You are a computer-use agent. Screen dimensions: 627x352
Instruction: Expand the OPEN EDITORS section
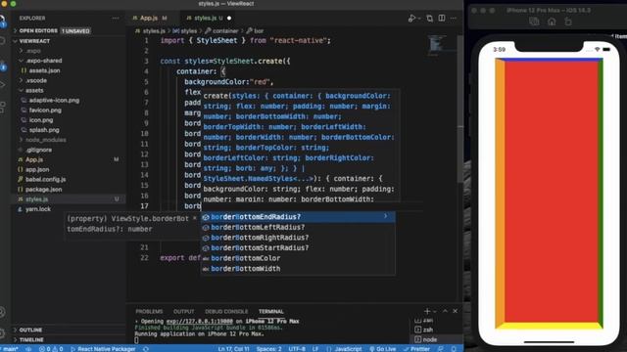pos(68,30)
